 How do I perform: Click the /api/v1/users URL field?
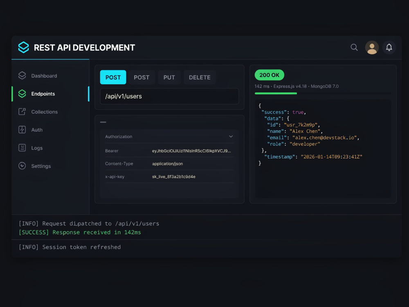pos(169,96)
